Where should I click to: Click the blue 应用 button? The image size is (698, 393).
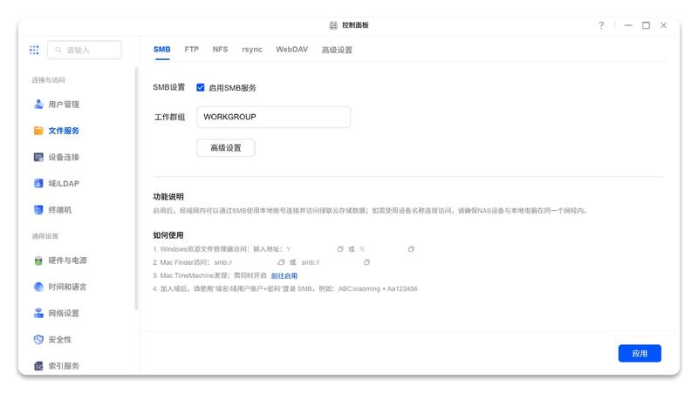(x=640, y=354)
